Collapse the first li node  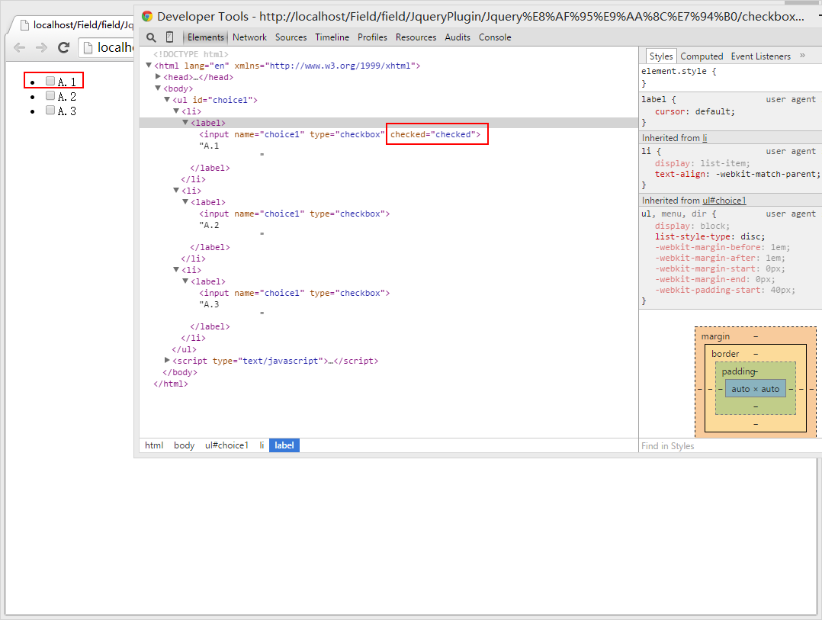click(176, 111)
